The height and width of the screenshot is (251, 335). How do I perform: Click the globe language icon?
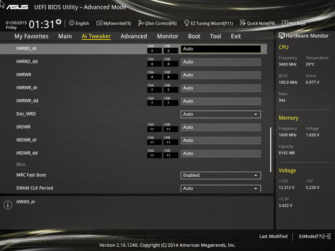coord(72,23)
